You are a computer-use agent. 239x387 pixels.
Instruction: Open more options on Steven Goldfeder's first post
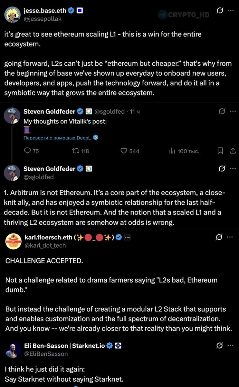click(233, 112)
